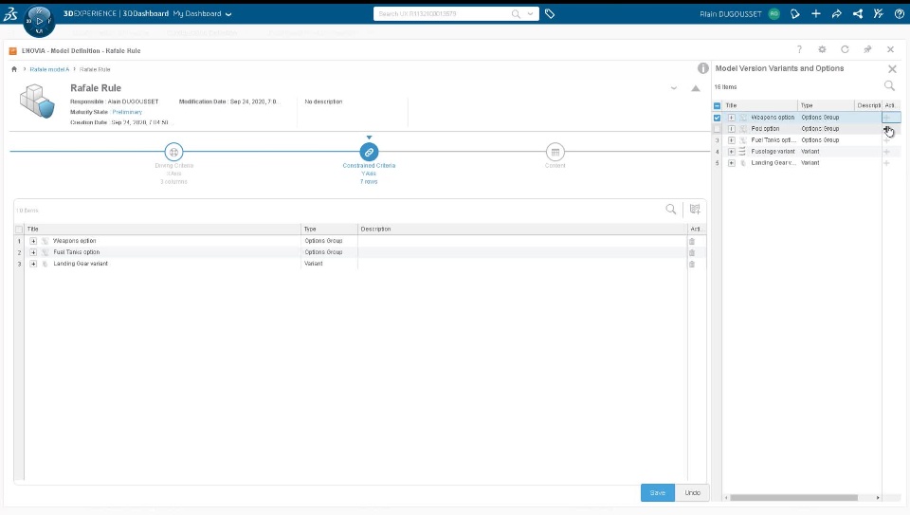Click the widget help question mark
The height and width of the screenshot is (515, 910).
pos(799,49)
